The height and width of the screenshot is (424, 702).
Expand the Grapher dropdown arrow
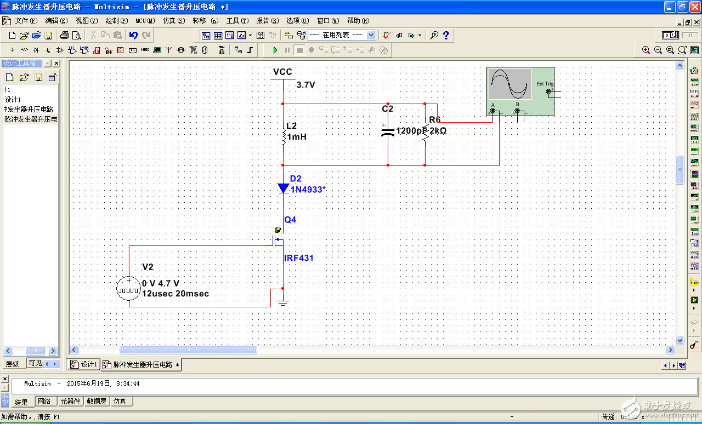[250, 36]
